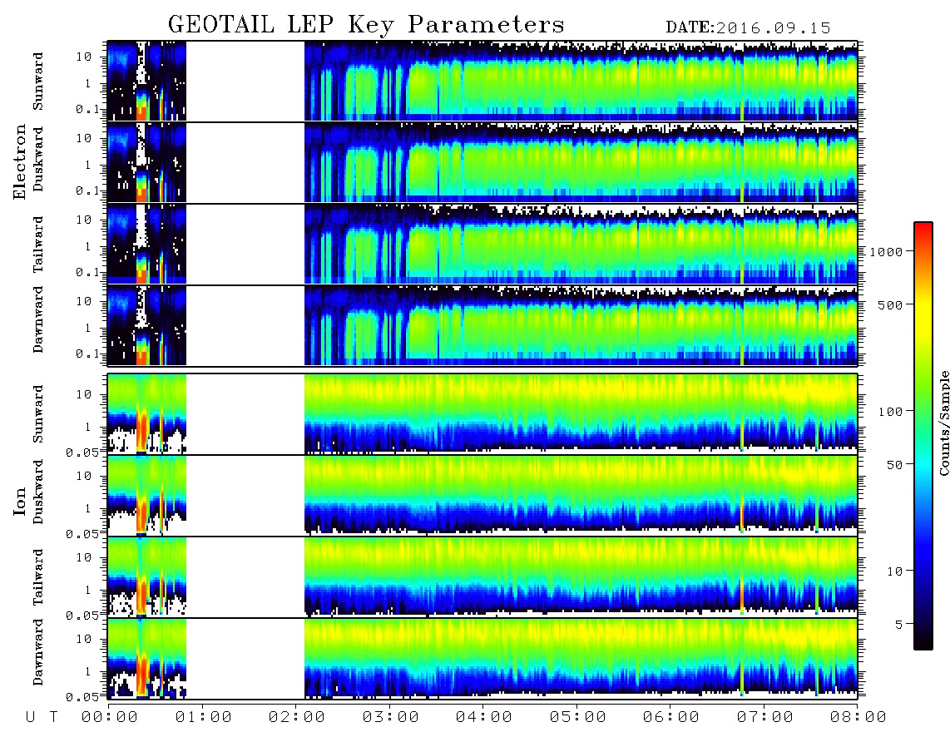Select Duskward label of Electron group
950x732 pixels.
(38, 160)
